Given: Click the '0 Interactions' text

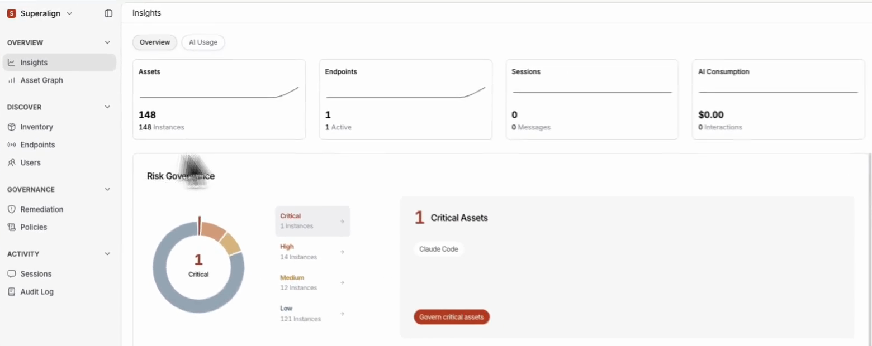Looking at the screenshot, I should 720,127.
